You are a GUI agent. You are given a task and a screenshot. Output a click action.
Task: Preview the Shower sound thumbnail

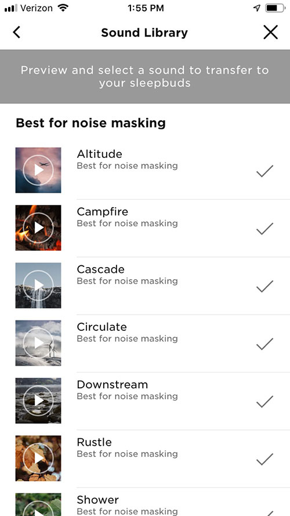click(x=38, y=504)
